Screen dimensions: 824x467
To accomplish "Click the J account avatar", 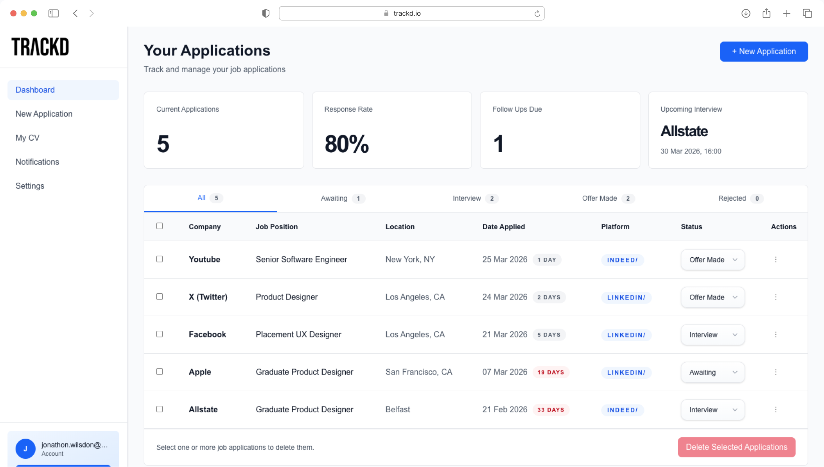I will tap(25, 449).
